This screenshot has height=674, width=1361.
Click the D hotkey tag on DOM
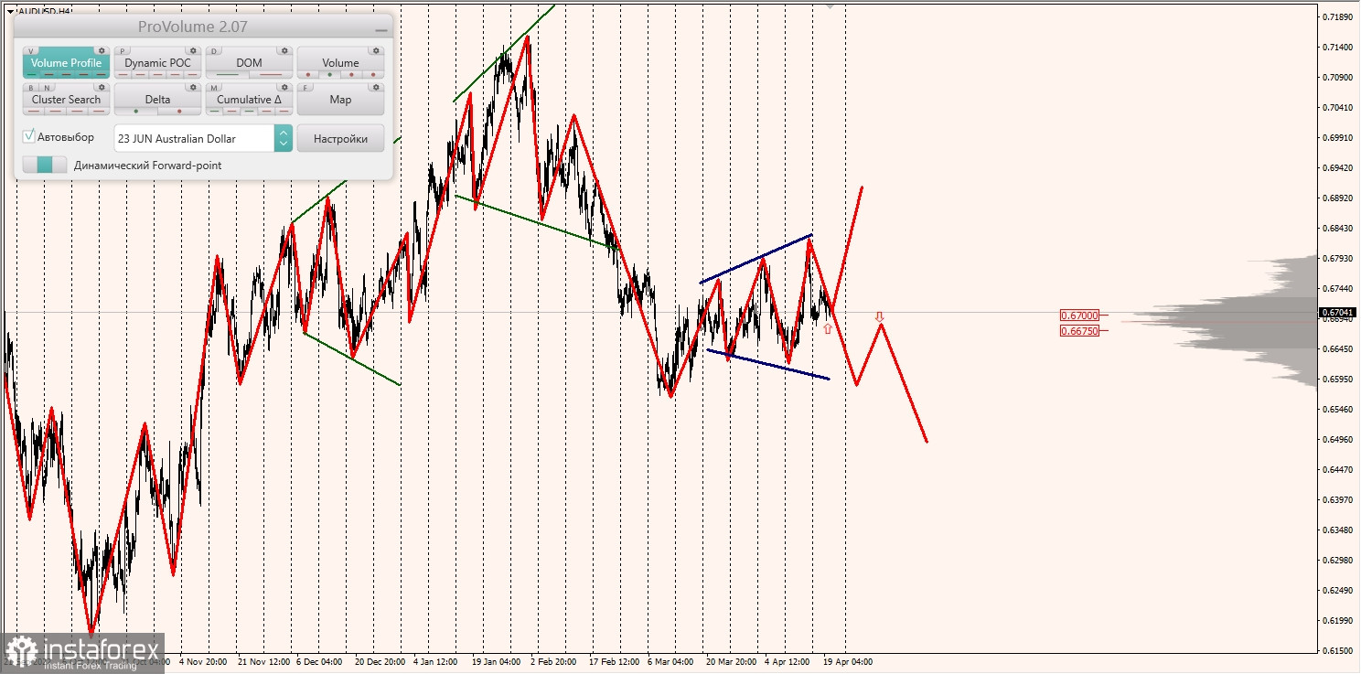coord(214,51)
